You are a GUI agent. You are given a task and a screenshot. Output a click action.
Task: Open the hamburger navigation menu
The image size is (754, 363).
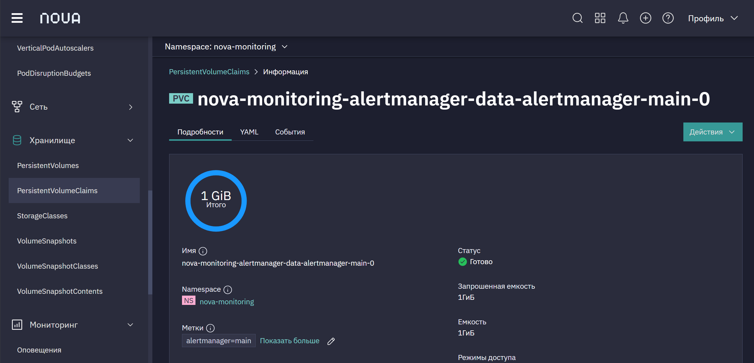(17, 18)
